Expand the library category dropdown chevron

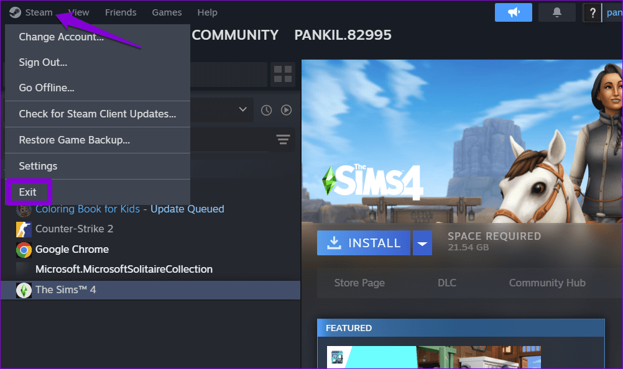pyautogui.click(x=242, y=109)
